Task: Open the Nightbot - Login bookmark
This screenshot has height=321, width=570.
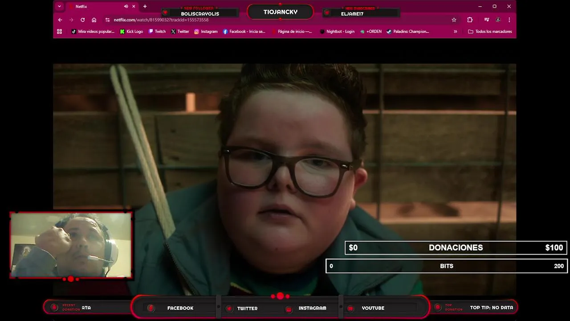Action: (x=337, y=31)
